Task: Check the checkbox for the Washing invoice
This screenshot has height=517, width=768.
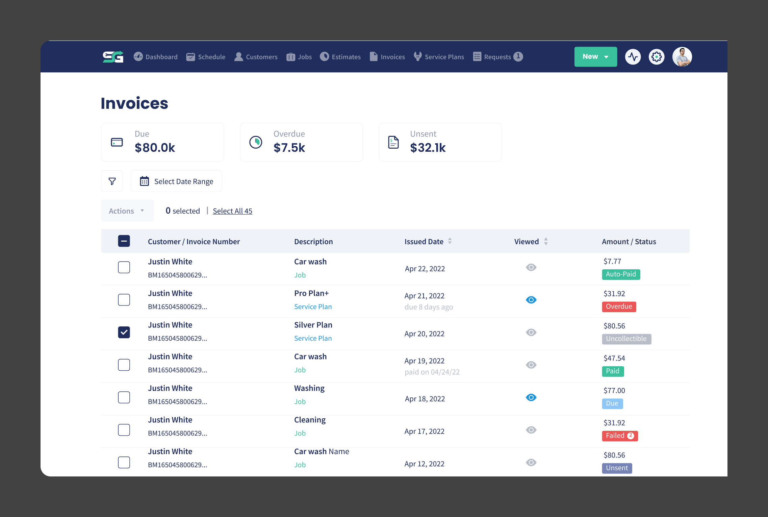Action: tap(124, 397)
